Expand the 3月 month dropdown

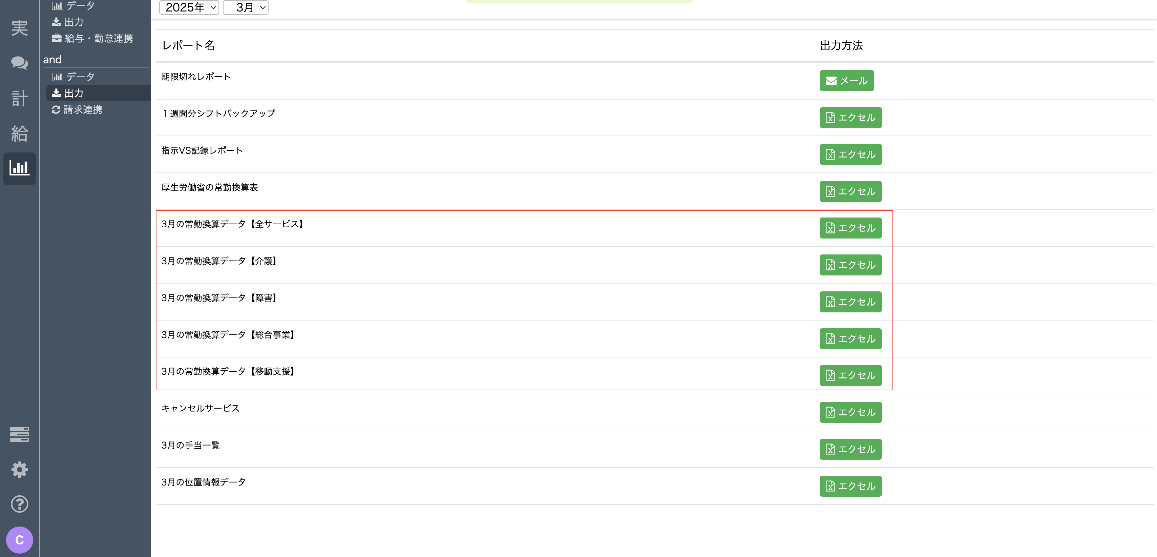tap(246, 8)
